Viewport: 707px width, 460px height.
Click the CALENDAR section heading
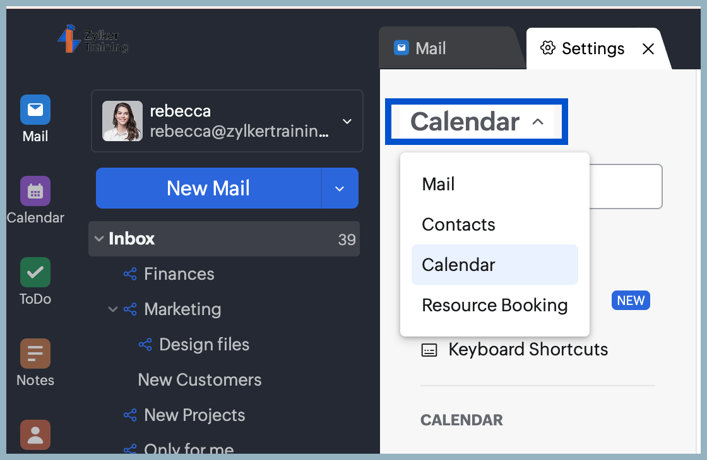tap(461, 420)
